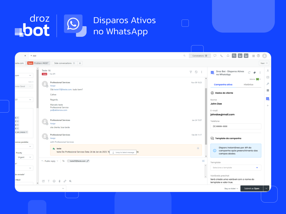Expand the Public reply type dropdown
This screenshot has height=214, width=286.
click(51, 161)
